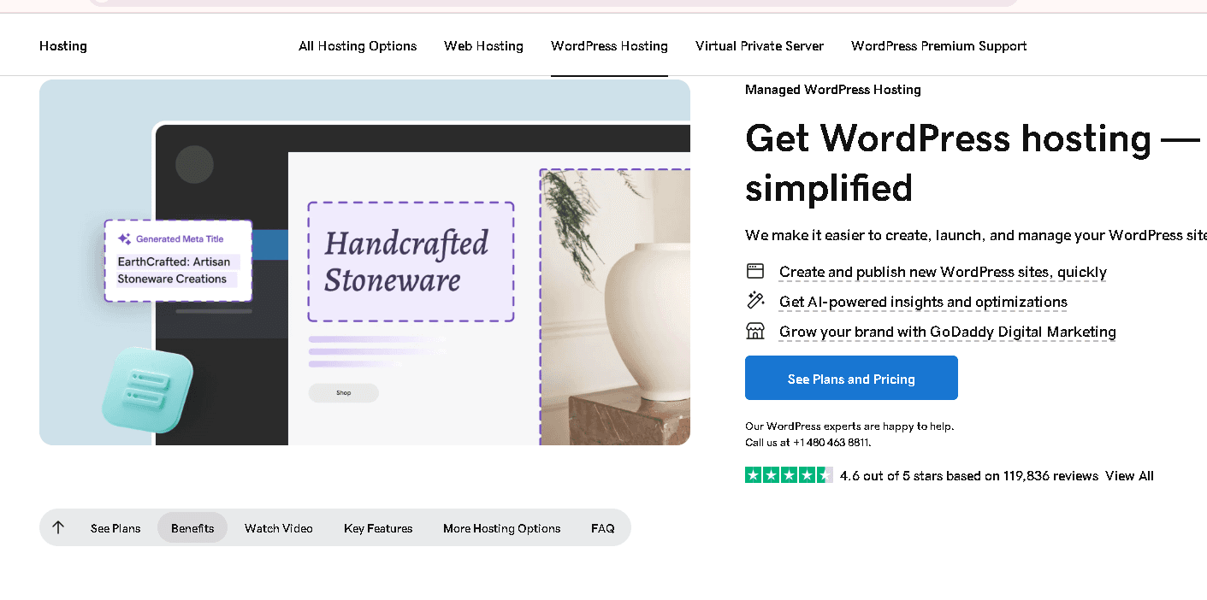The height and width of the screenshot is (600, 1207).
Task: Open WordPress Premium Support tab
Action: pyautogui.click(x=938, y=46)
